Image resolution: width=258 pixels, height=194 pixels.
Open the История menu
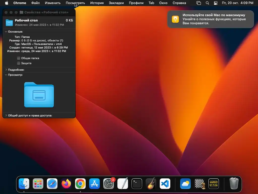coord(97,3)
